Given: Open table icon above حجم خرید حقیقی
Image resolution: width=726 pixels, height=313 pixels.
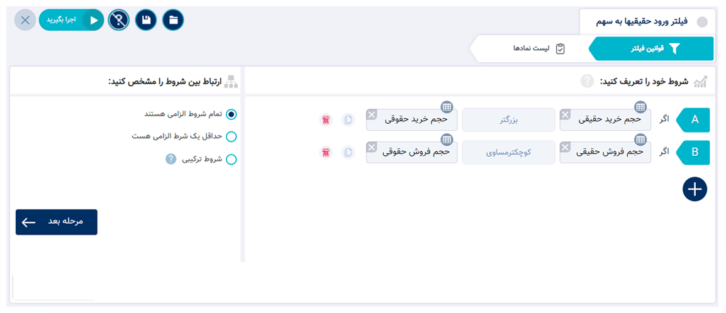Looking at the screenshot, I should pos(640,107).
